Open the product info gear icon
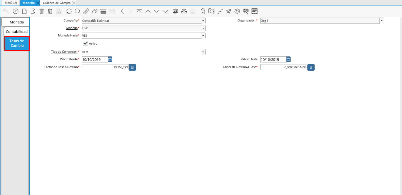The height and width of the screenshot is (195, 402). [x=237, y=11]
